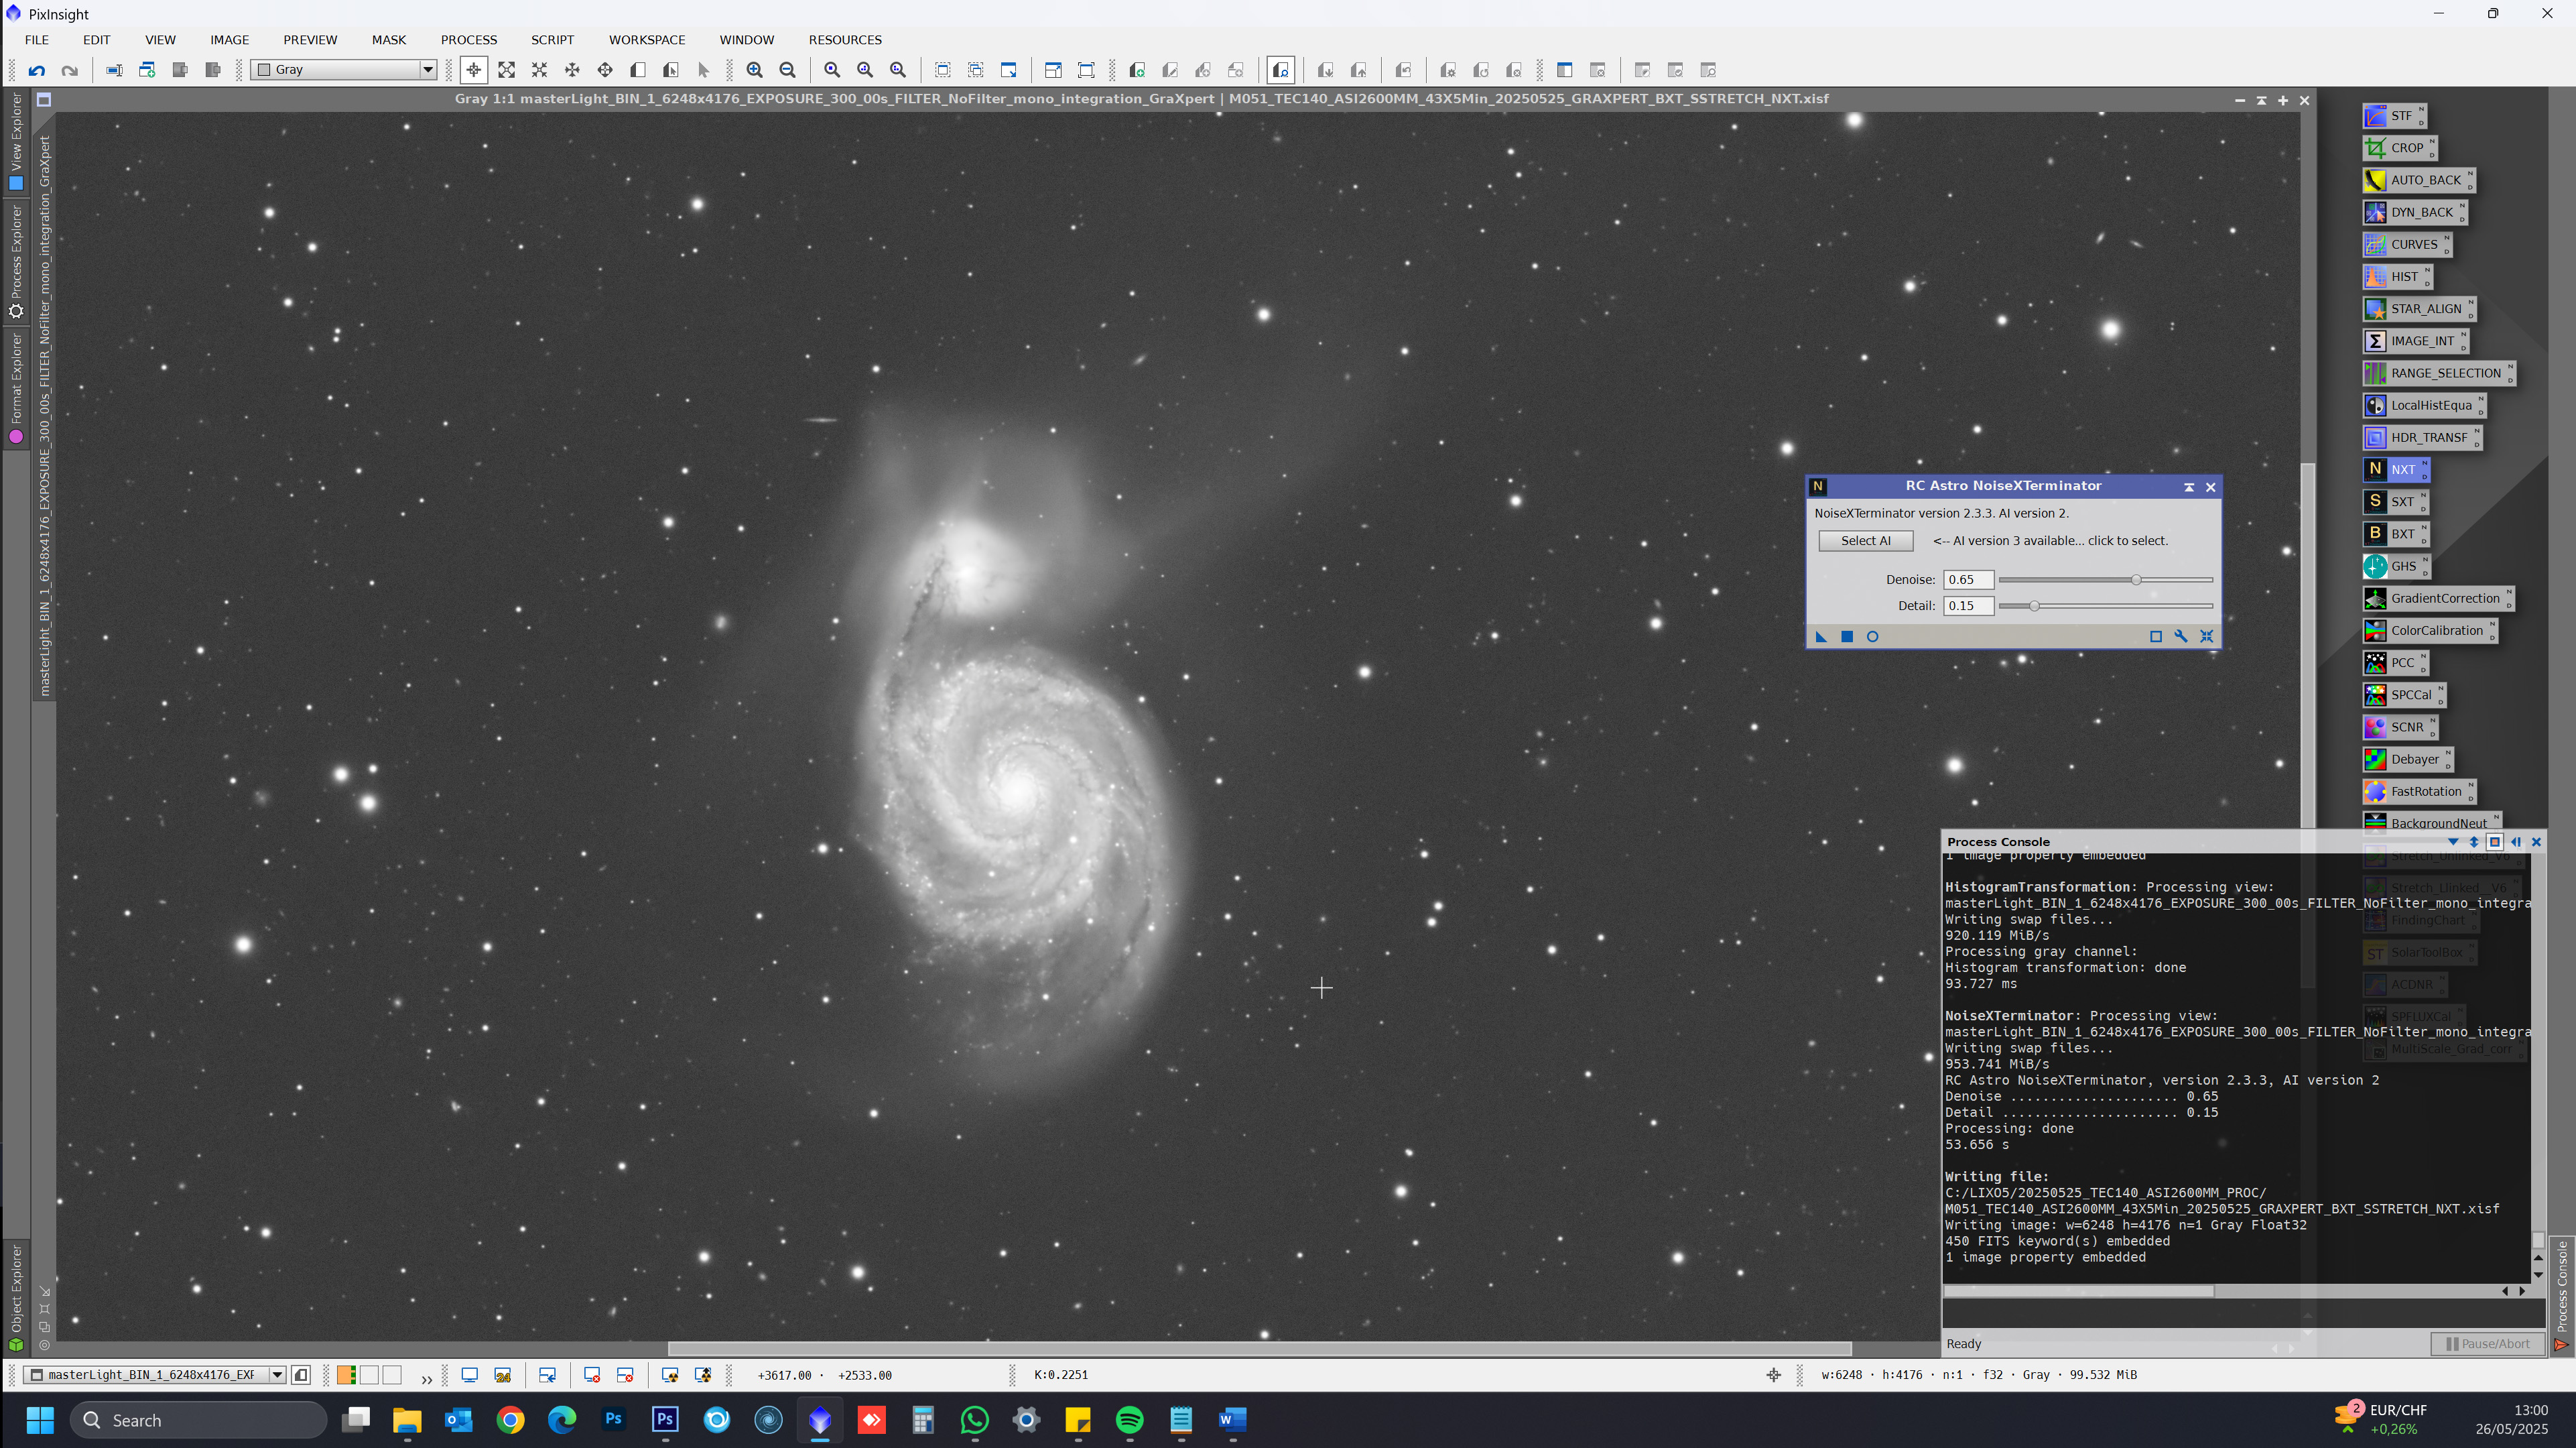2576x1448 pixels.
Task: Open the SCRIPT menu
Action: tap(552, 40)
